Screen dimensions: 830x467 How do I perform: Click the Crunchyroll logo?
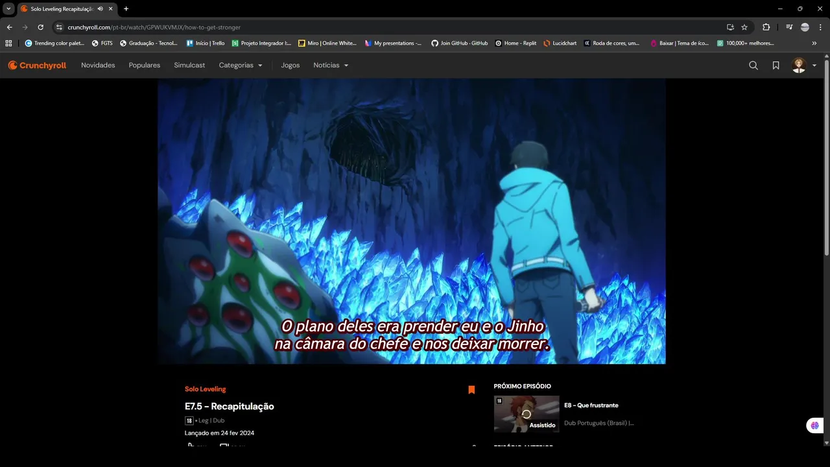37,66
